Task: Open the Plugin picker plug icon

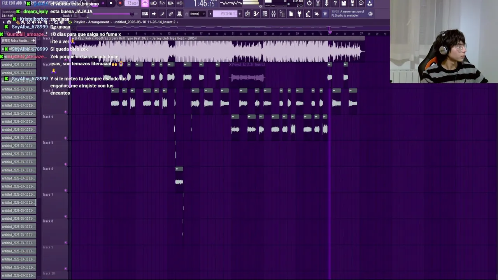Action: tap(299, 14)
